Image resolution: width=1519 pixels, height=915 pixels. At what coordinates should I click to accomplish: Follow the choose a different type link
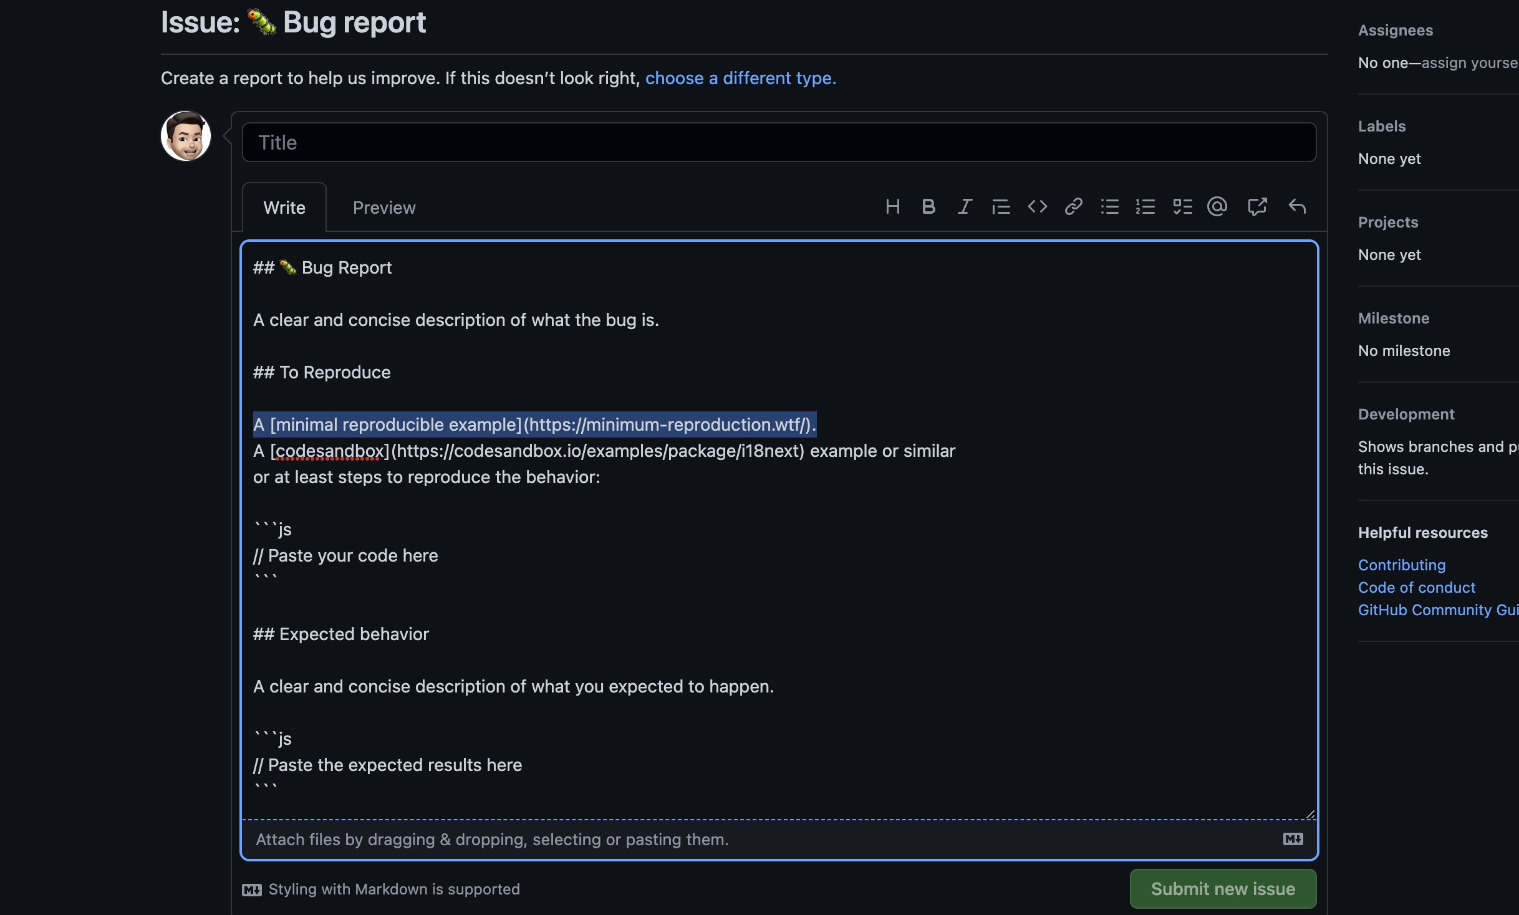tap(740, 79)
